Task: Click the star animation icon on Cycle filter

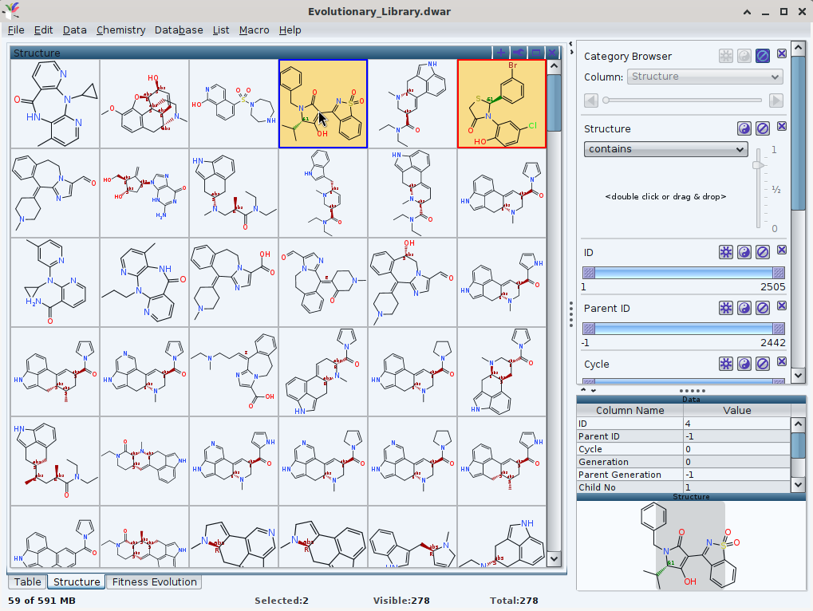Action: tap(725, 364)
